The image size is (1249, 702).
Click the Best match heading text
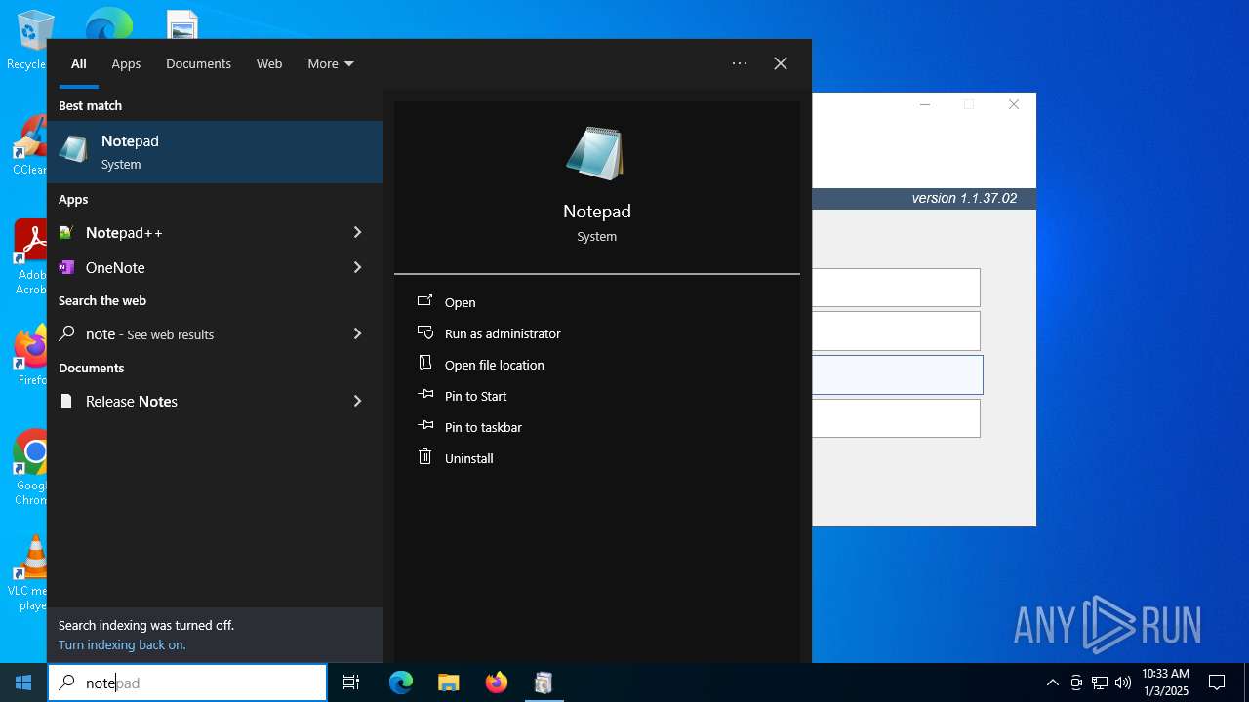click(x=90, y=105)
